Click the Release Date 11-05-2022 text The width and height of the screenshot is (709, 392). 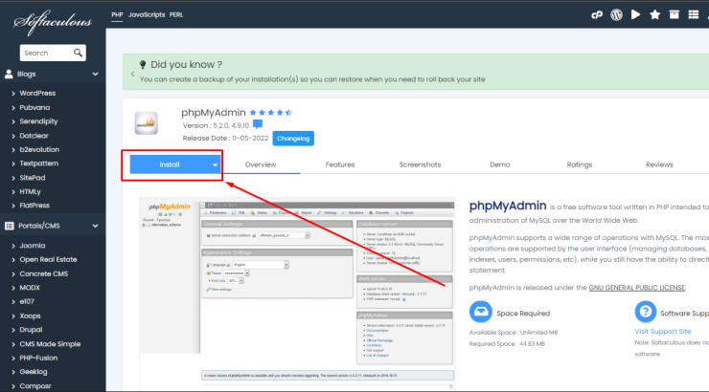pyautogui.click(x=225, y=139)
